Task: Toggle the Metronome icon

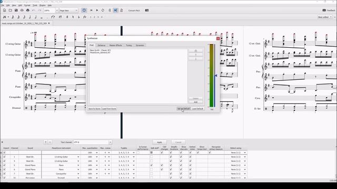Action: tap(122, 10)
